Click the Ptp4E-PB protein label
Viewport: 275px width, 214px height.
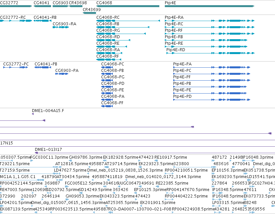pyautogui.click(x=182, y=84)
